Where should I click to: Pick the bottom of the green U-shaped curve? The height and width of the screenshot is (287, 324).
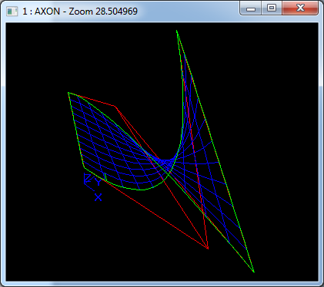[141, 190]
